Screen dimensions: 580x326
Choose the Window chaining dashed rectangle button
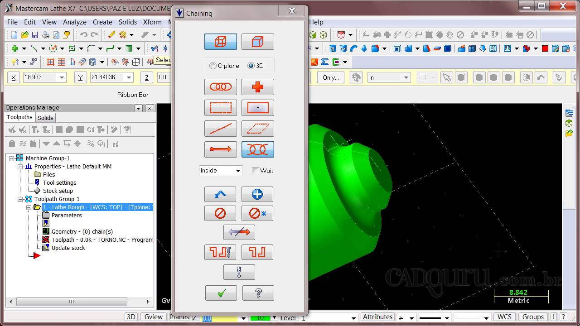pyautogui.click(x=221, y=108)
